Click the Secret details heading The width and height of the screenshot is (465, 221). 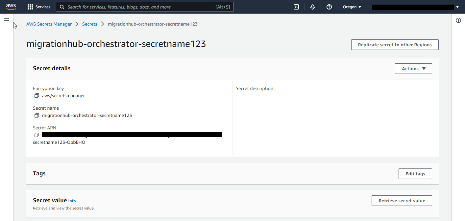click(x=52, y=68)
